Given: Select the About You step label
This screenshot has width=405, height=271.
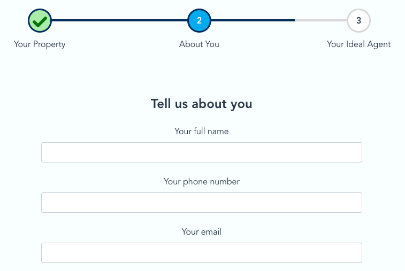Looking at the screenshot, I should point(199,44).
